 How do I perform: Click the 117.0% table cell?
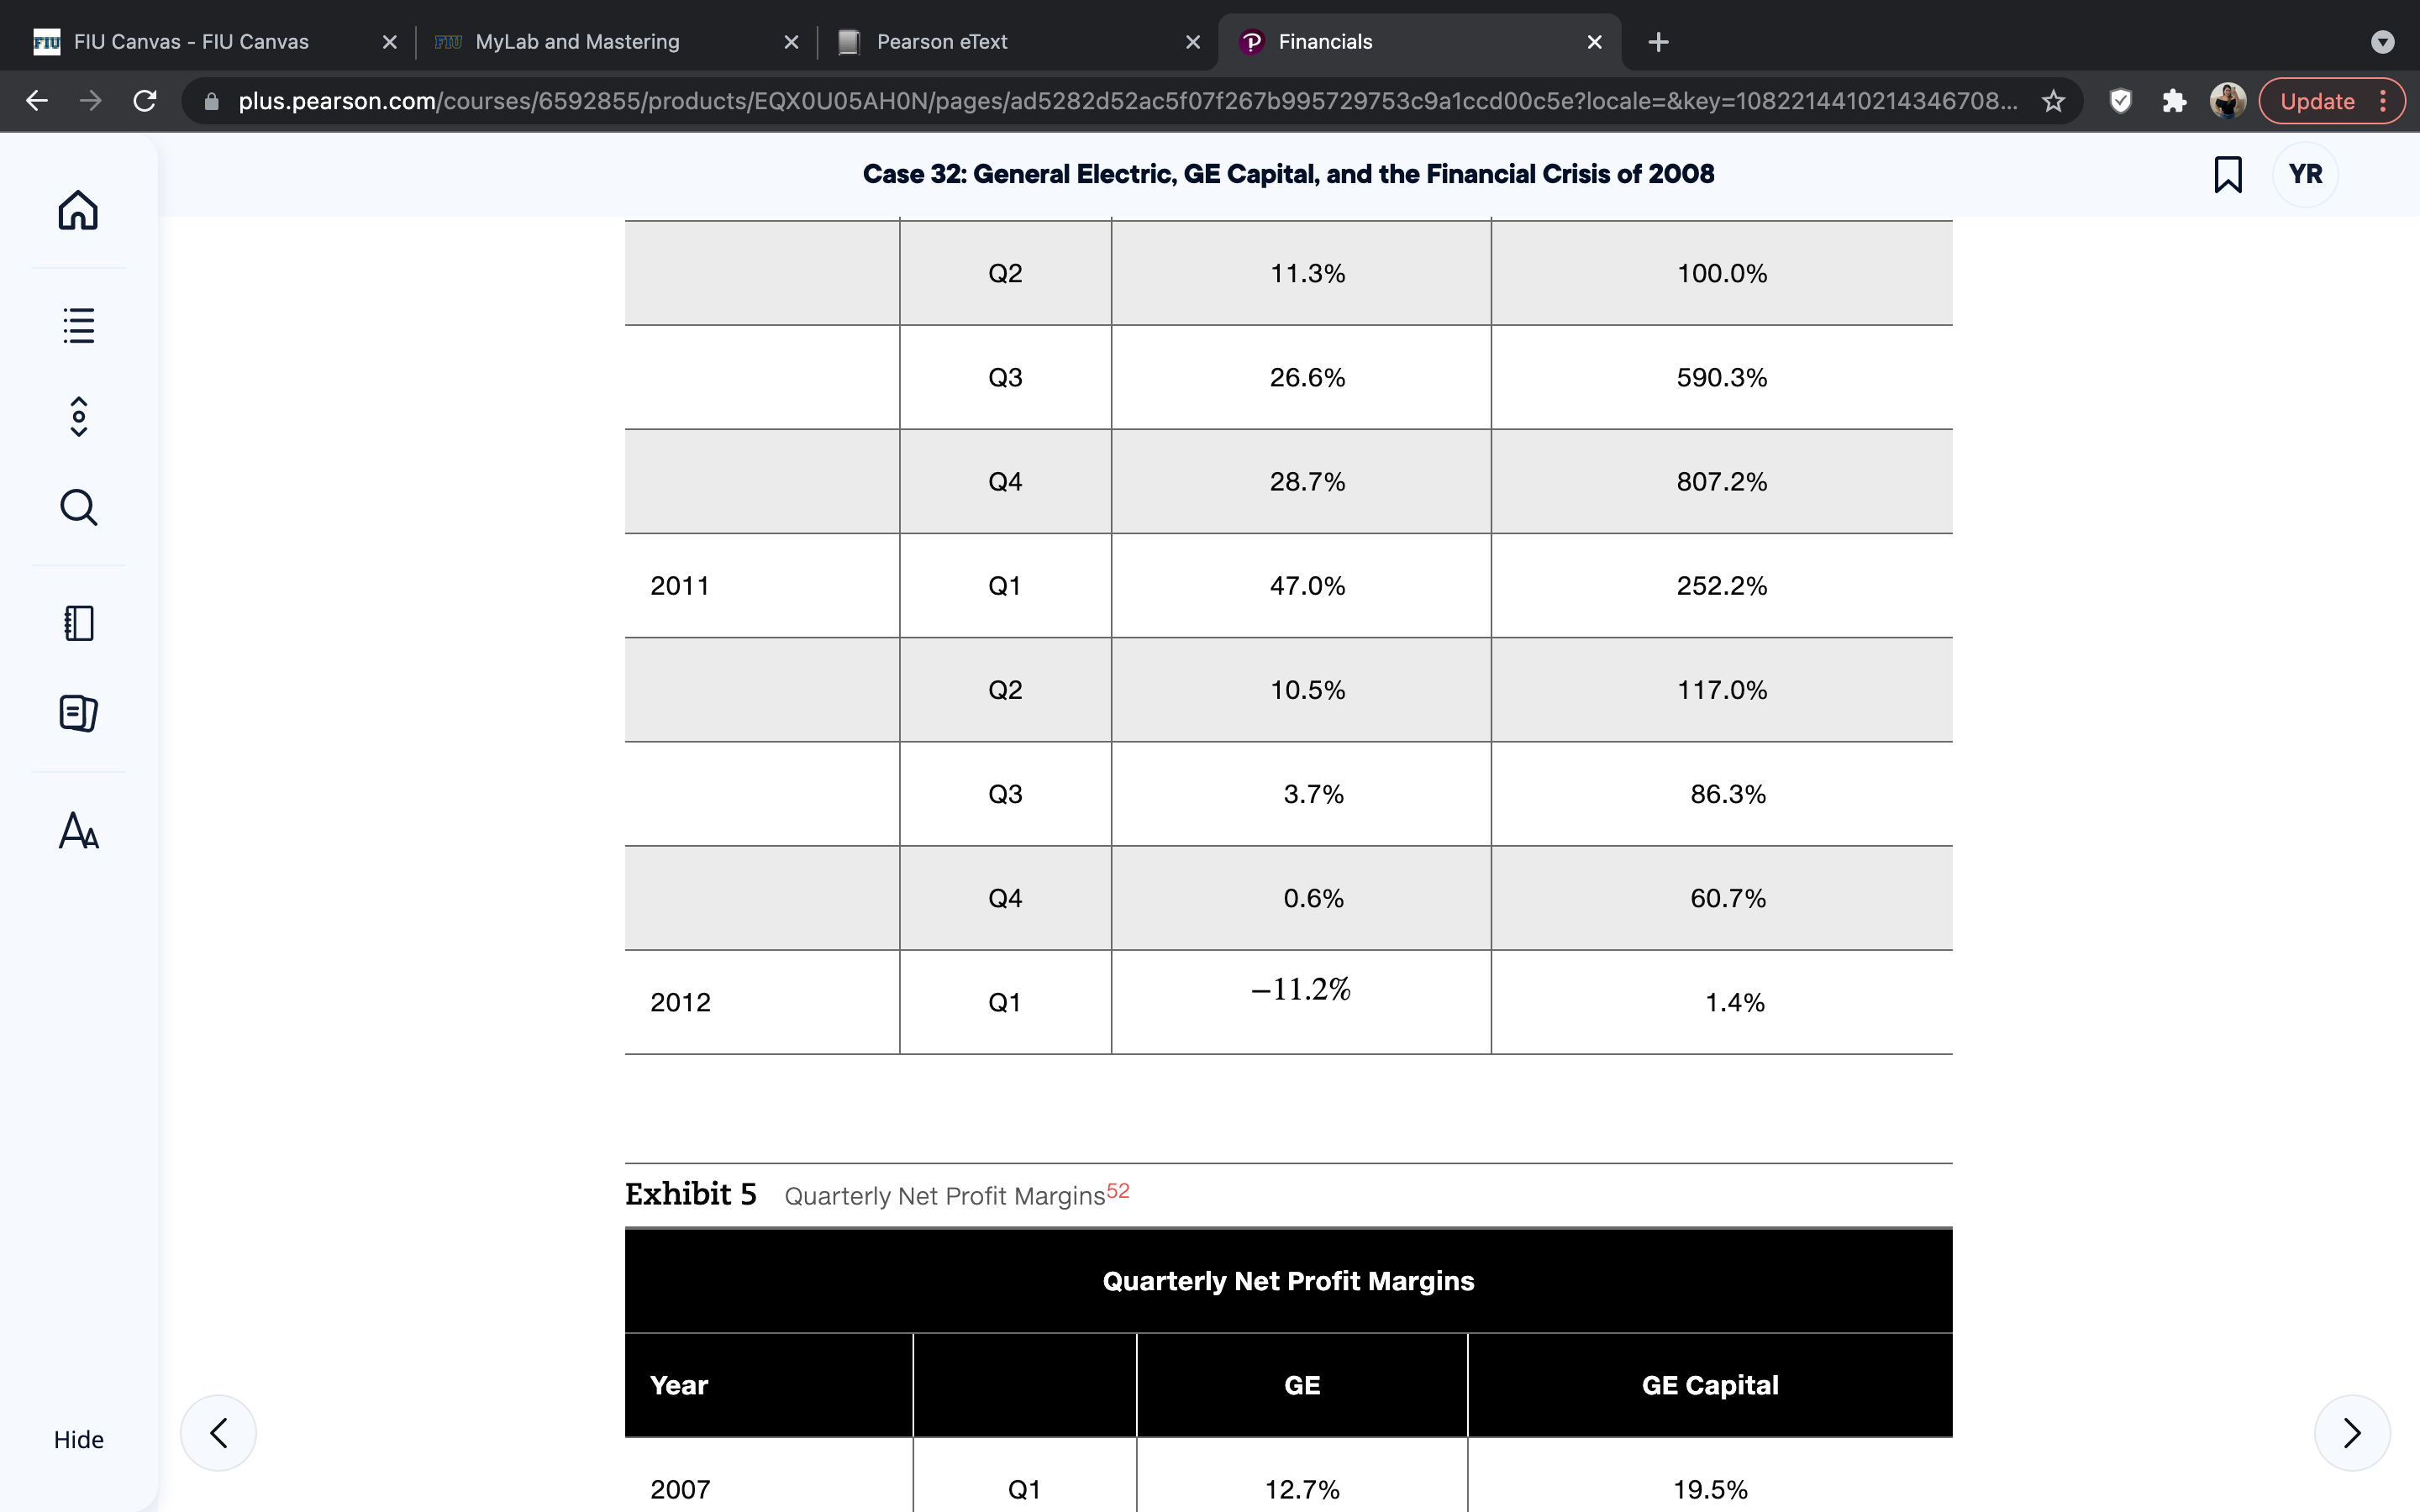pyautogui.click(x=1722, y=689)
